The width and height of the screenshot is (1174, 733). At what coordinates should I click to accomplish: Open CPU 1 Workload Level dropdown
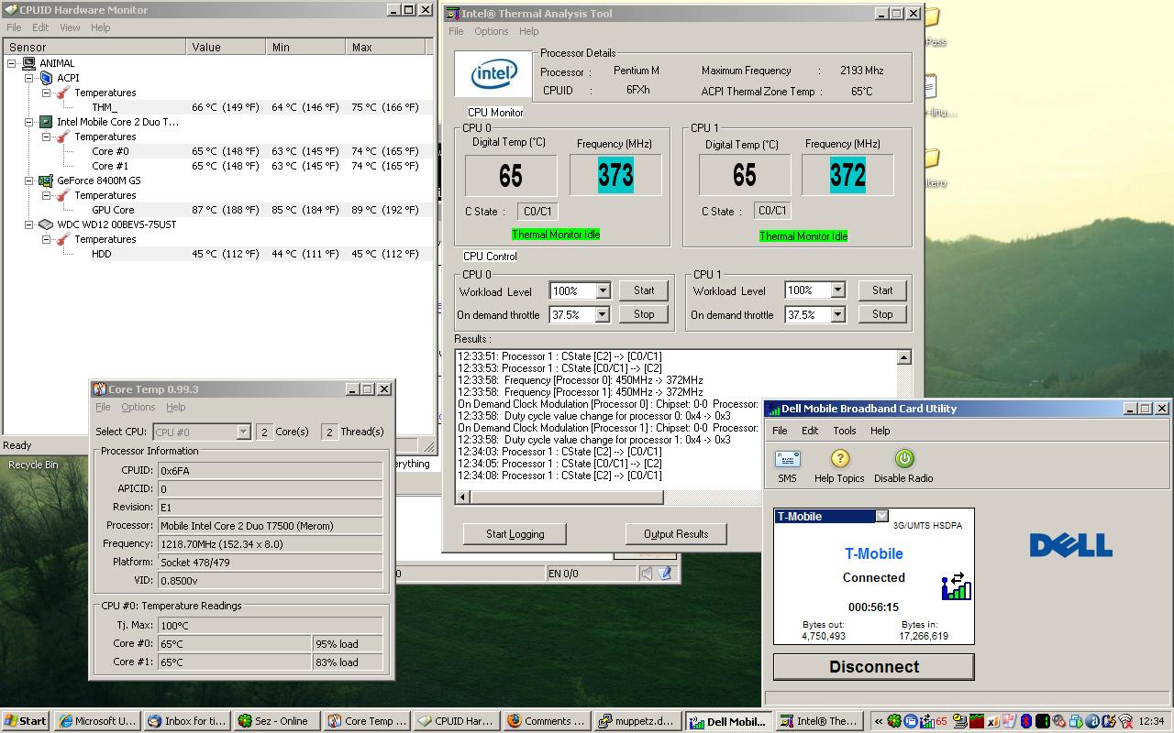click(x=837, y=290)
